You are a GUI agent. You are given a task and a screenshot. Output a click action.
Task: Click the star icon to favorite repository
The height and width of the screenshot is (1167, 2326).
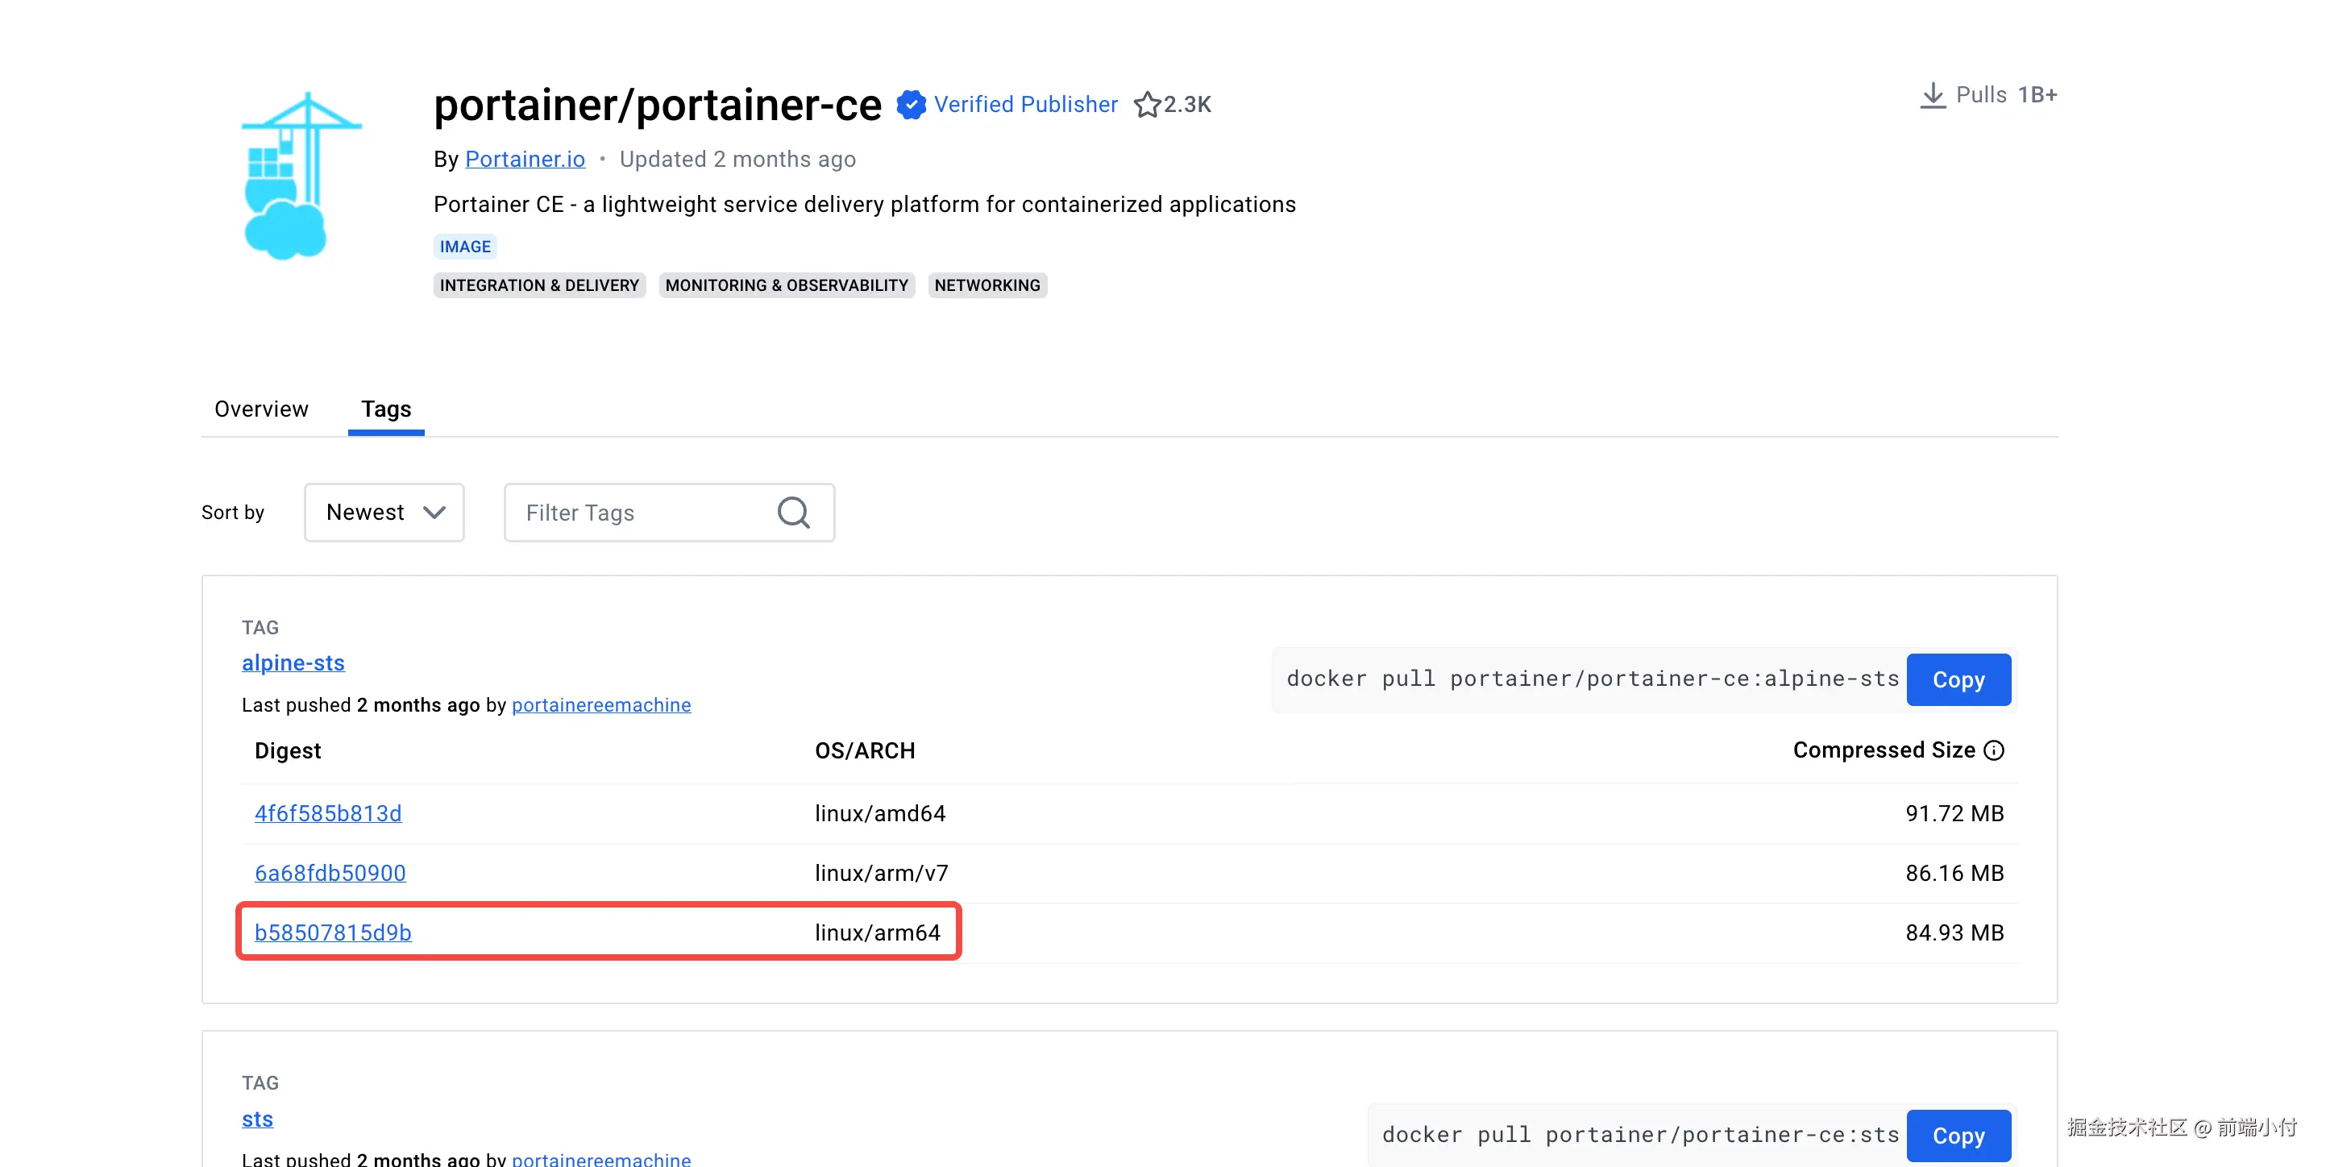tap(1147, 105)
